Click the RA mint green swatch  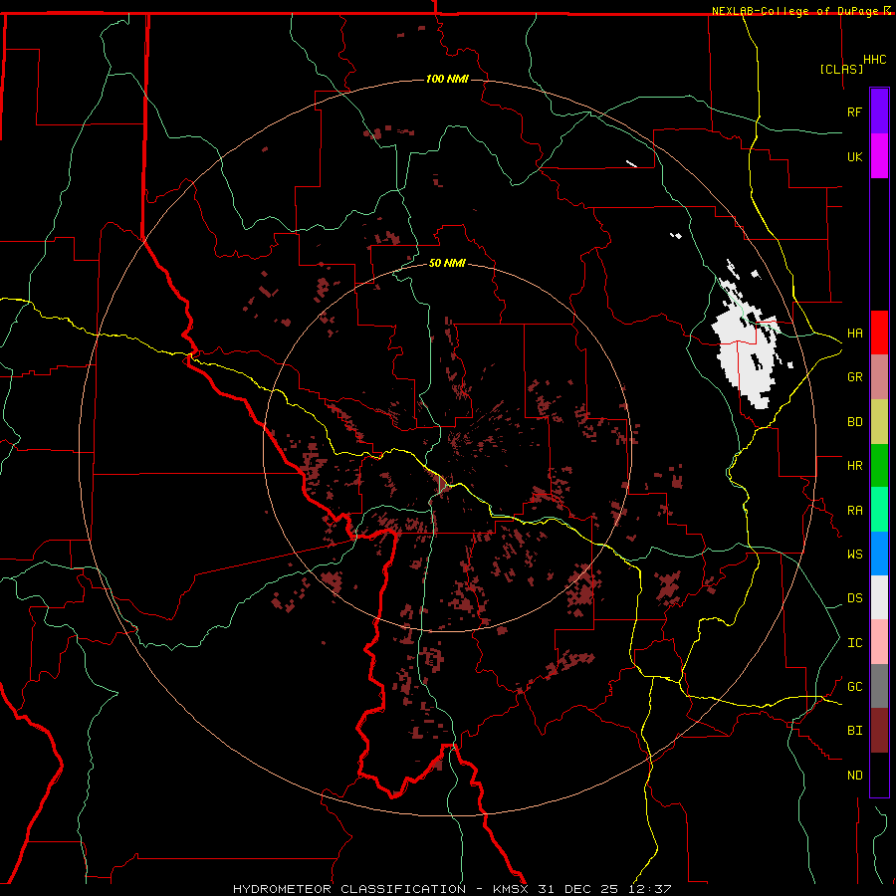click(879, 510)
